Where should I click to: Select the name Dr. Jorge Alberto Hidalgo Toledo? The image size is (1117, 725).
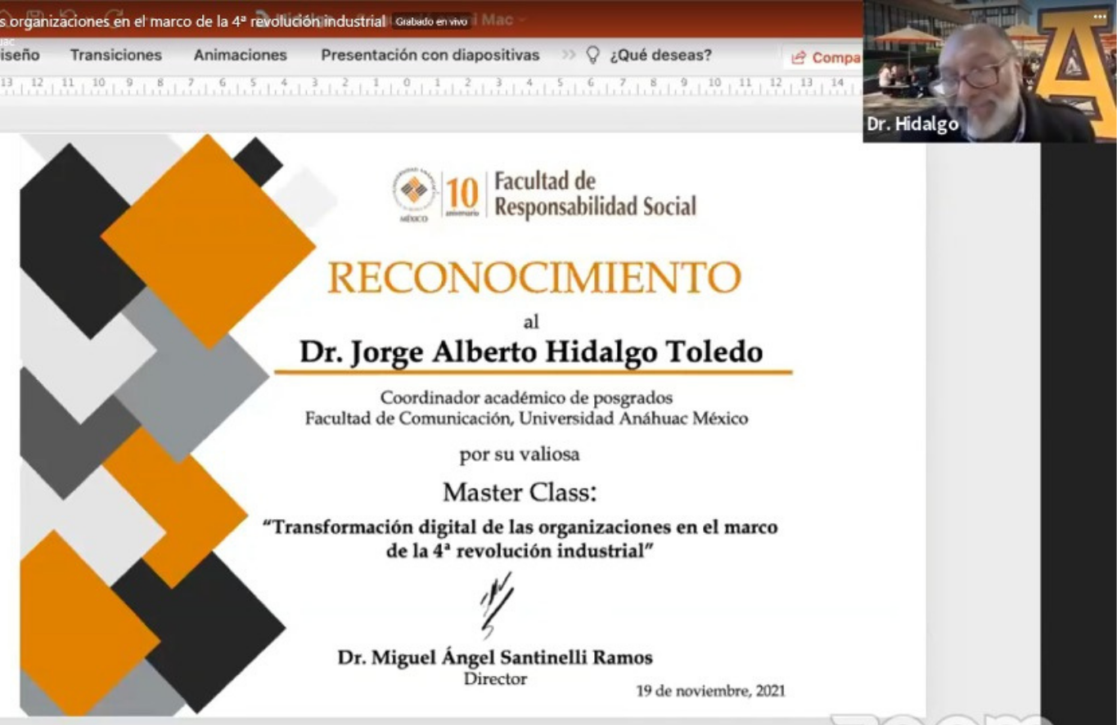coord(531,352)
